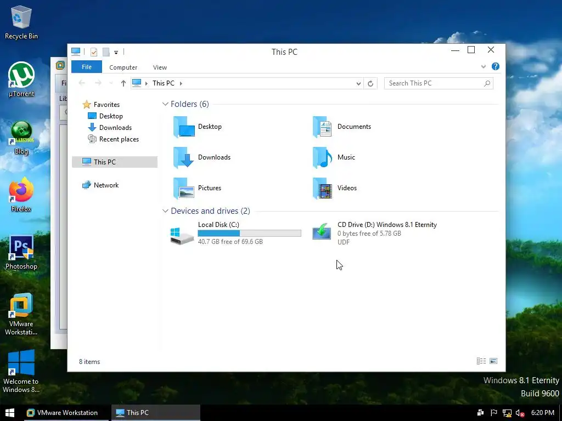562x421 pixels.
Task: Open the Documents folder icon
Action: pos(322,127)
